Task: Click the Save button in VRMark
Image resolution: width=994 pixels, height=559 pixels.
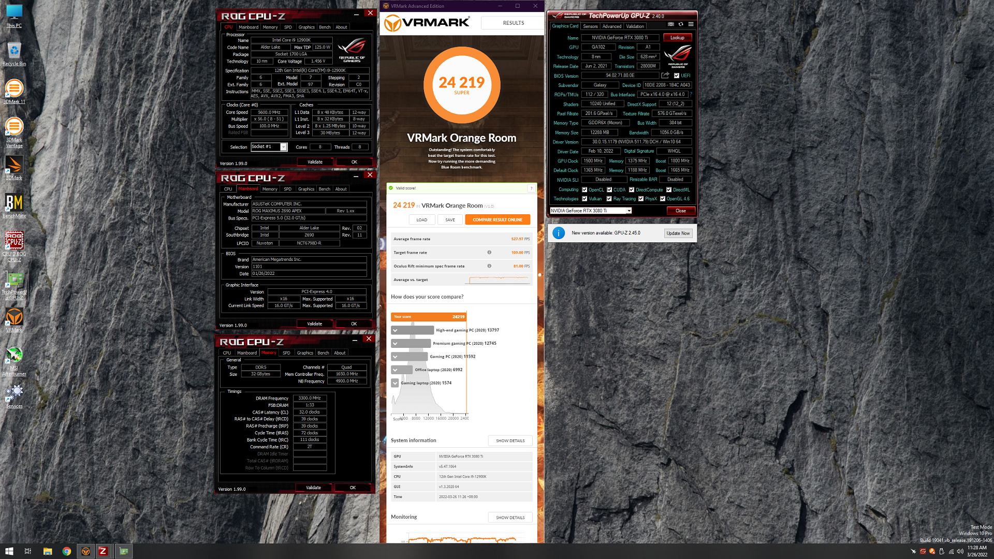Action: click(x=450, y=220)
